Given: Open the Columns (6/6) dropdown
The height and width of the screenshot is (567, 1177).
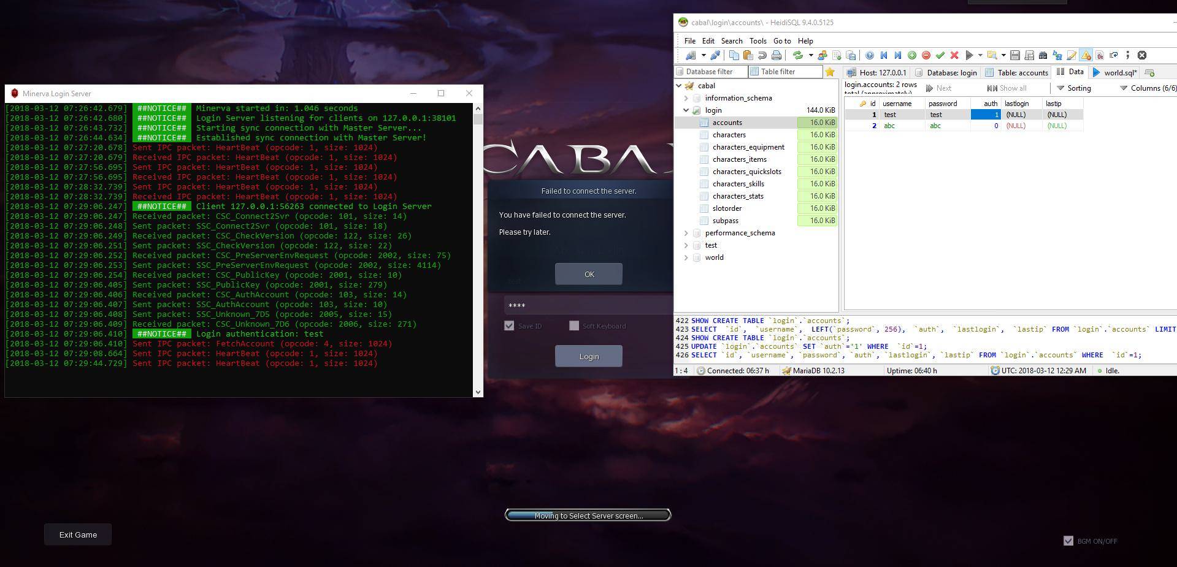Looking at the screenshot, I should click(x=1148, y=88).
